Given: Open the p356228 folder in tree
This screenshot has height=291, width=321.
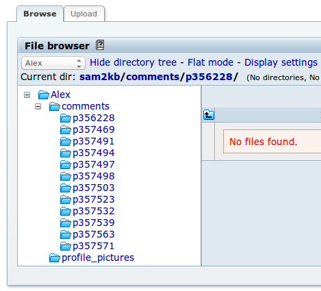Looking at the screenshot, I should (94, 118).
